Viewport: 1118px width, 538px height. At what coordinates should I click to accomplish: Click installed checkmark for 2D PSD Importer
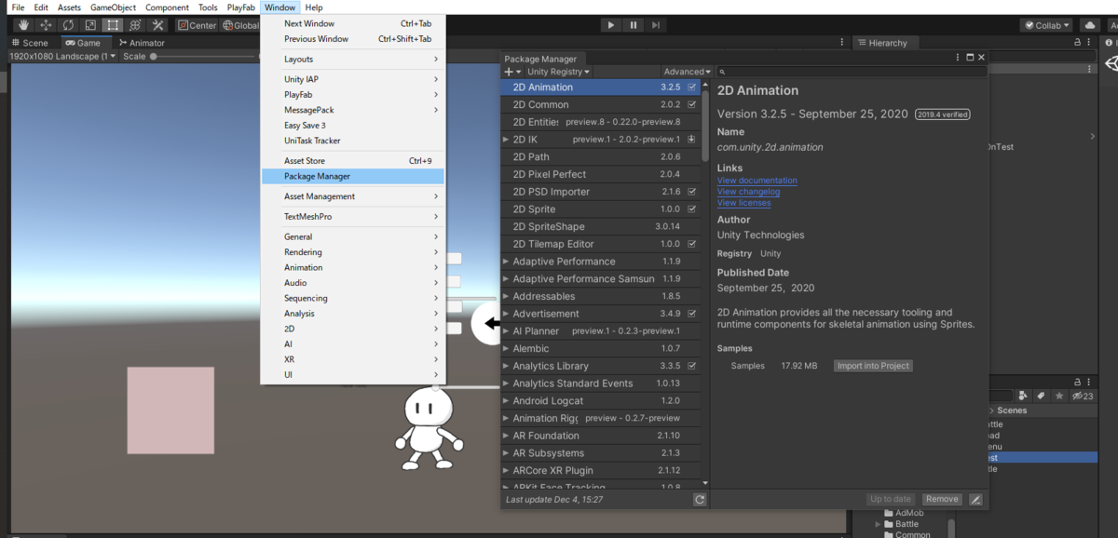(691, 192)
